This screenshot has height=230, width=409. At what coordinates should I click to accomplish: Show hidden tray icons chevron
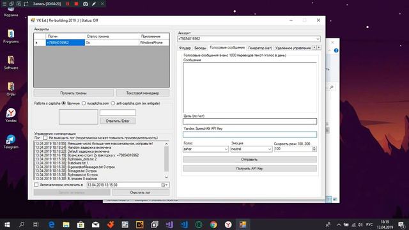pos(339,224)
